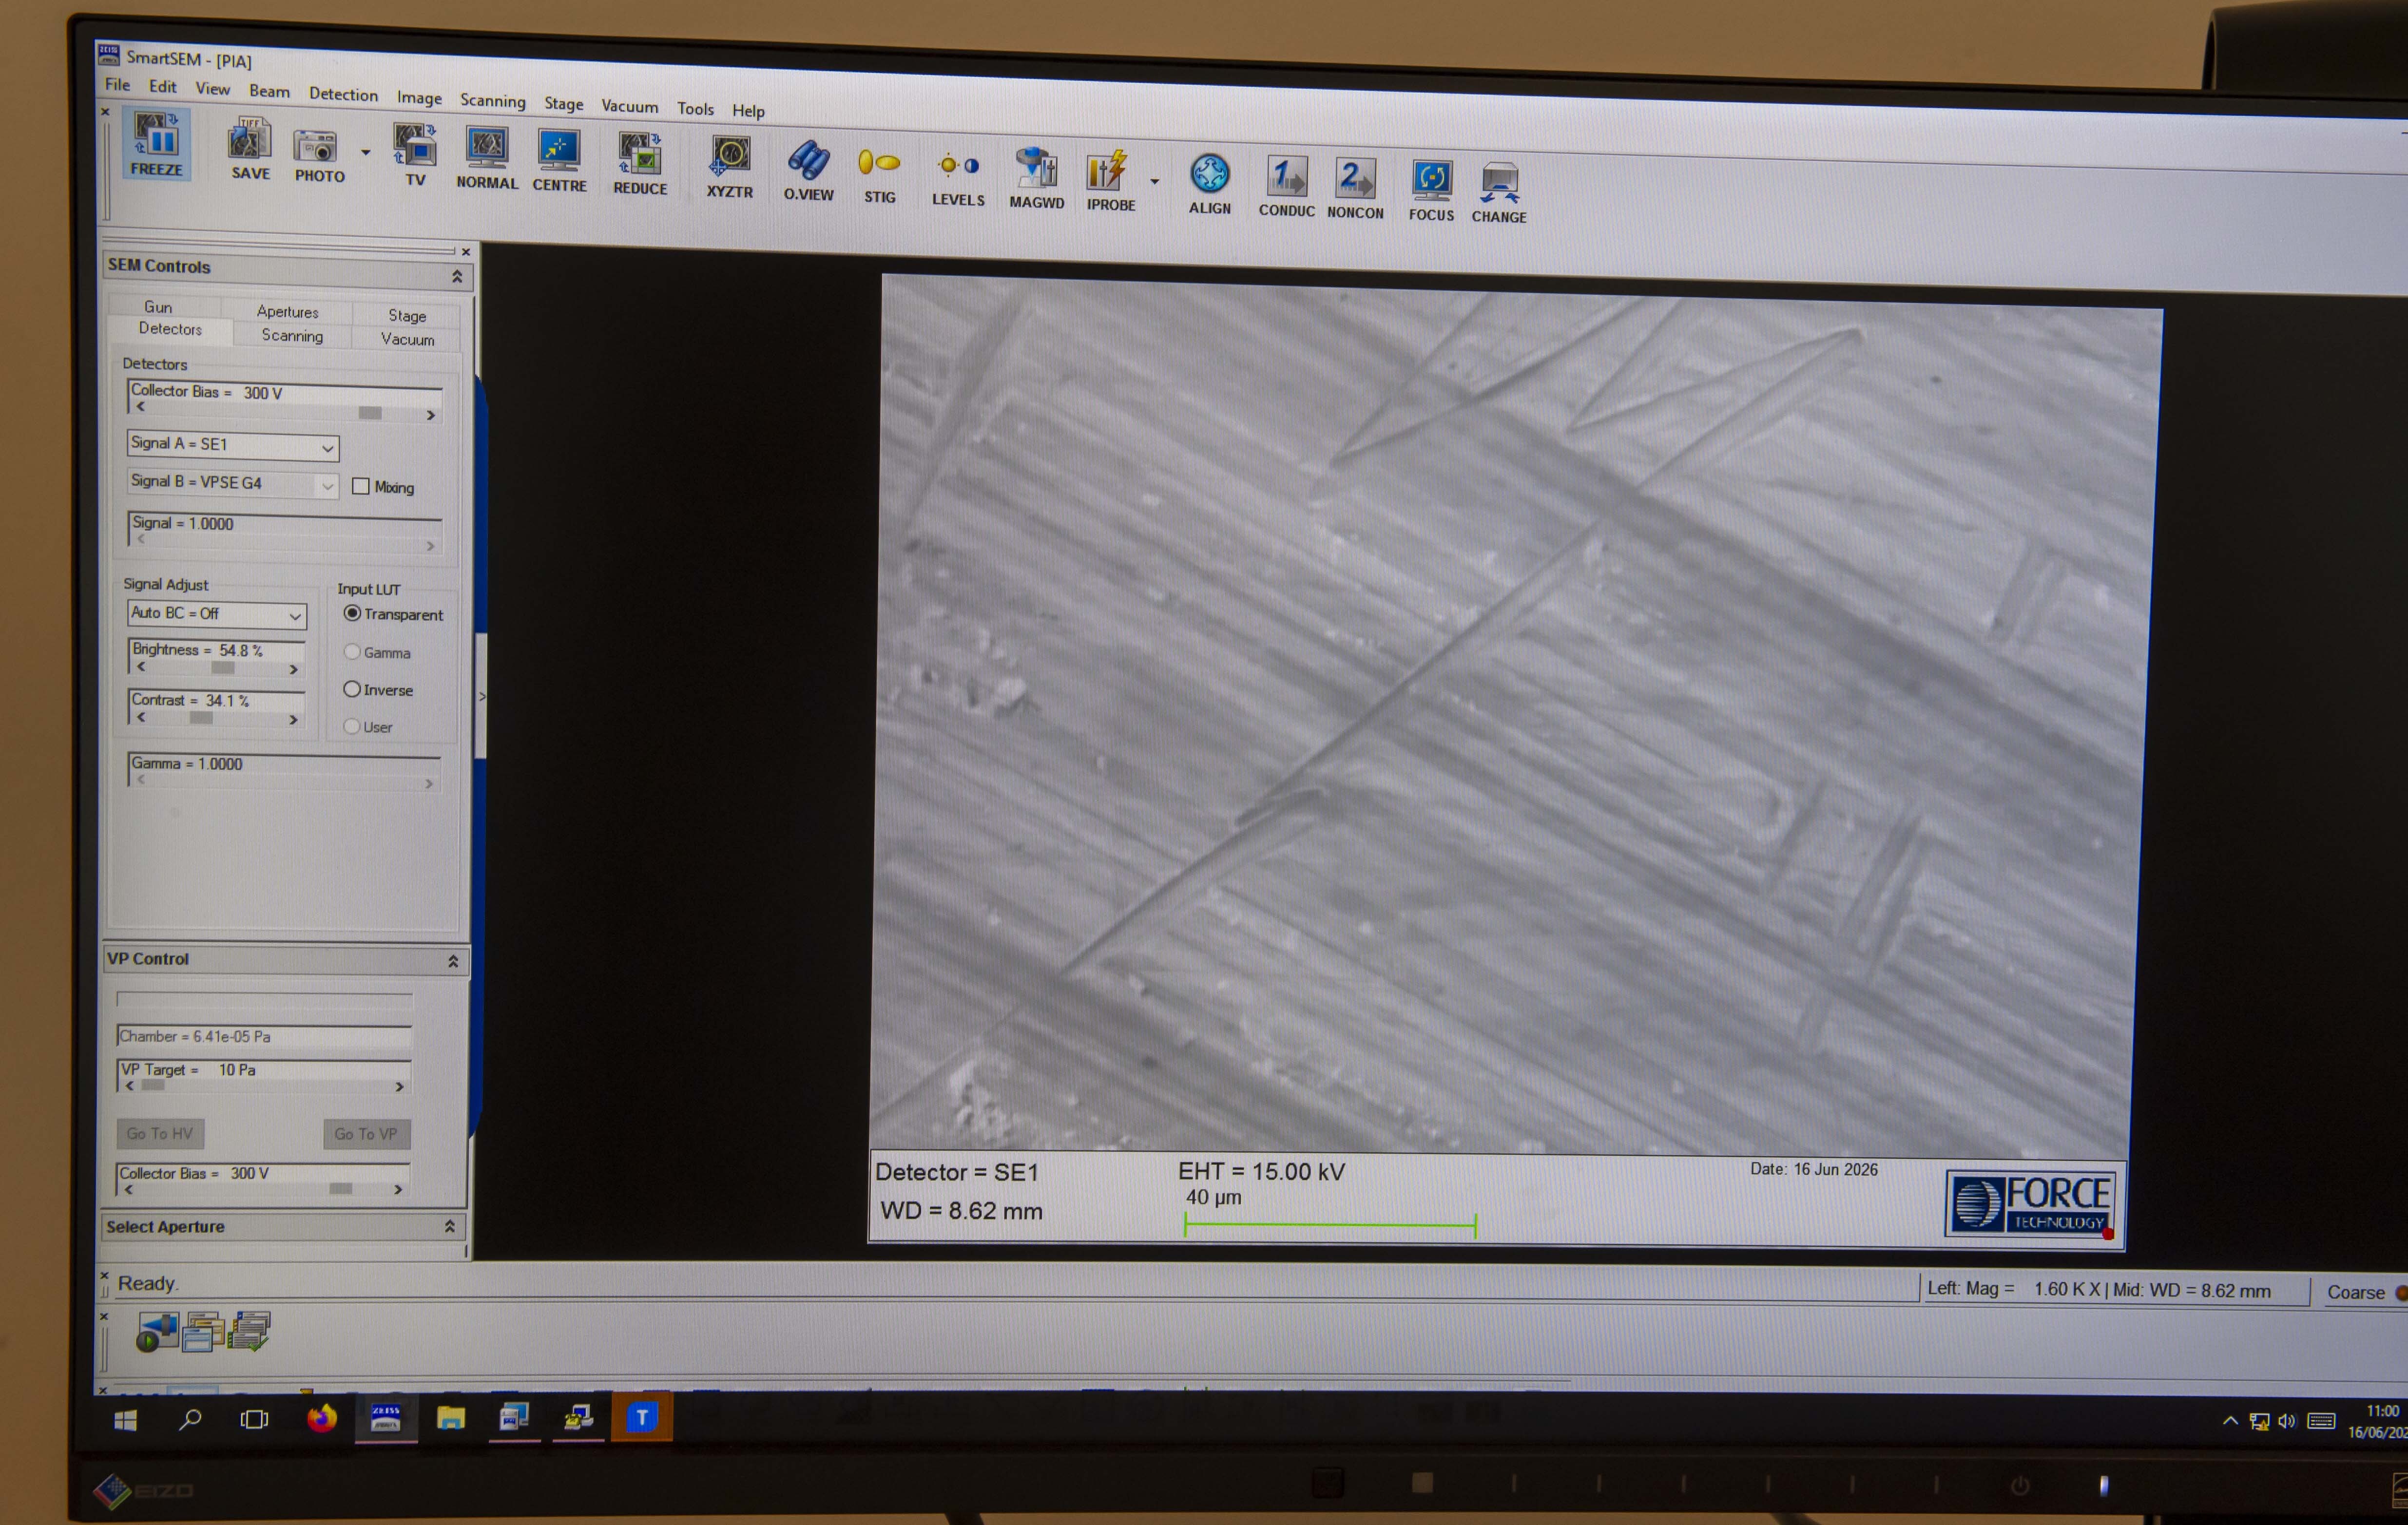2408x1525 pixels.
Task: Collapse the VP Control panel
Action: tap(453, 961)
